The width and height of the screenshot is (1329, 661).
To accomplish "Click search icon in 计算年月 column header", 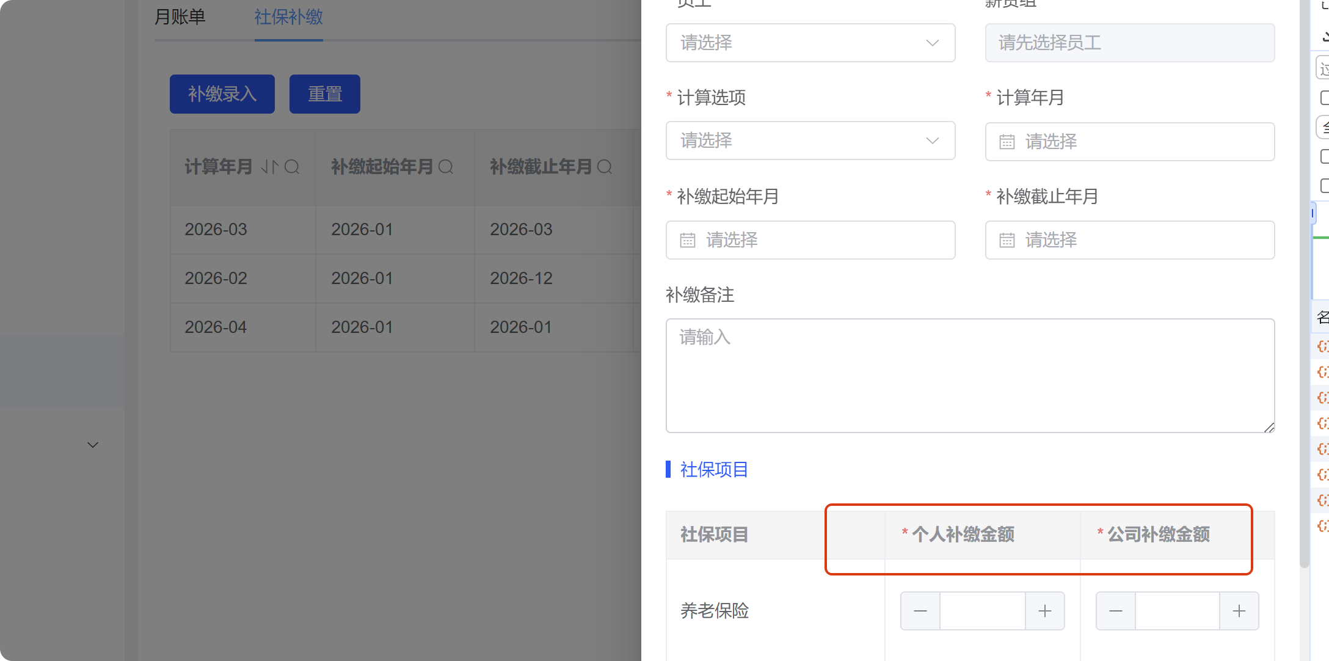I will (292, 167).
